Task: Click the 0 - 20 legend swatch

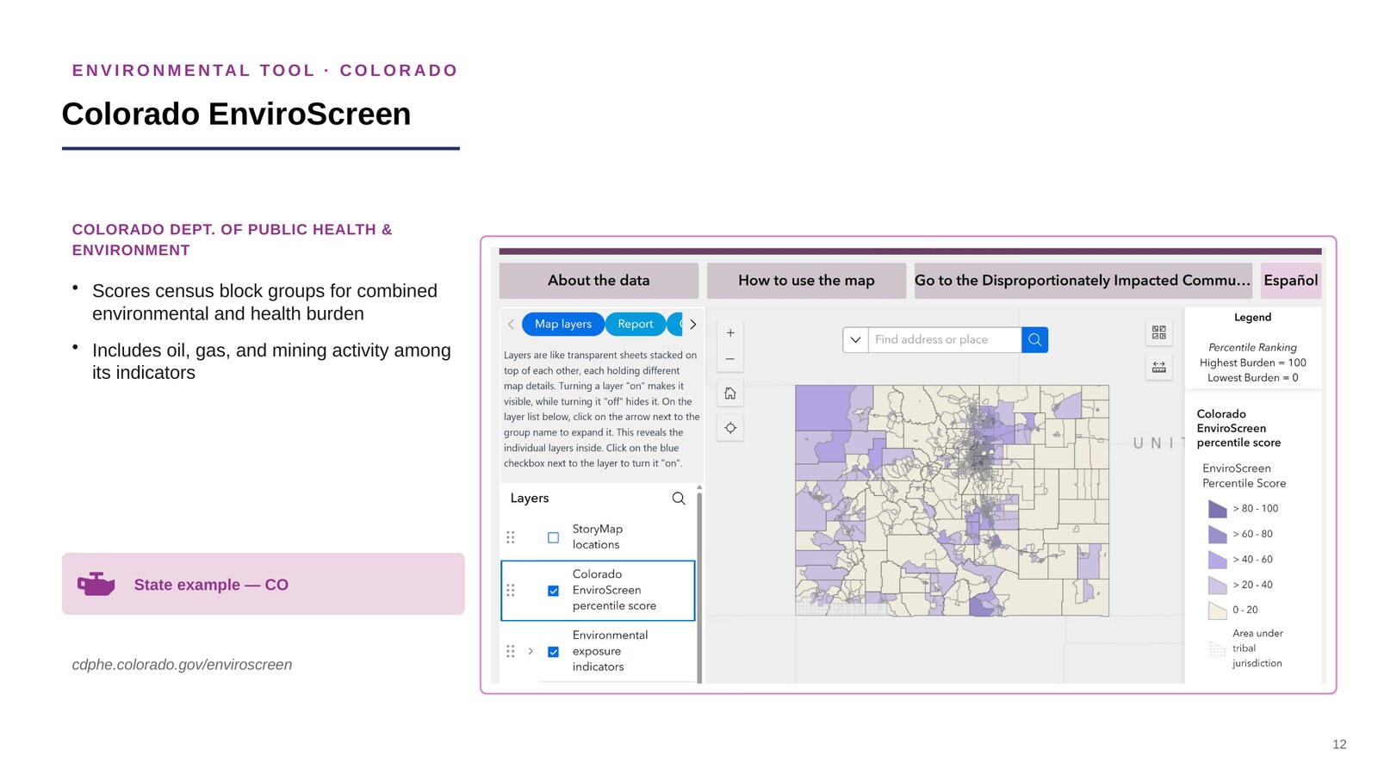Action: pyautogui.click(x=1218, y=611)
